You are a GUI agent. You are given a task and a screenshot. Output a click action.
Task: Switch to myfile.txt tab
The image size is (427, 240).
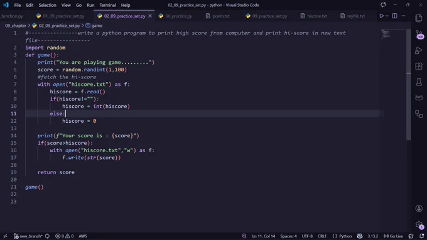click(353, 16)
